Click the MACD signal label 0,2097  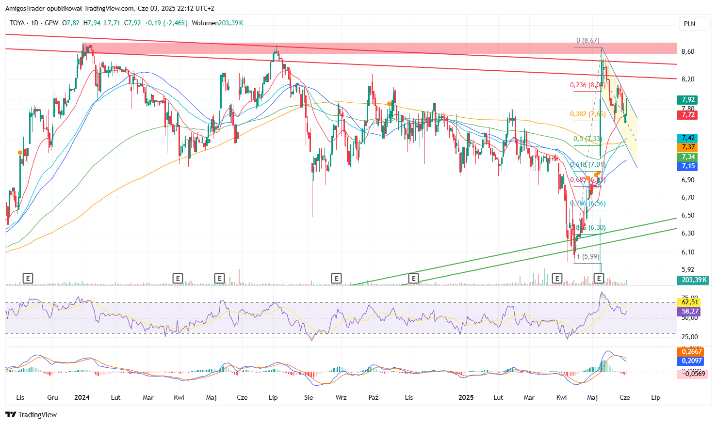tap(691, 361)
